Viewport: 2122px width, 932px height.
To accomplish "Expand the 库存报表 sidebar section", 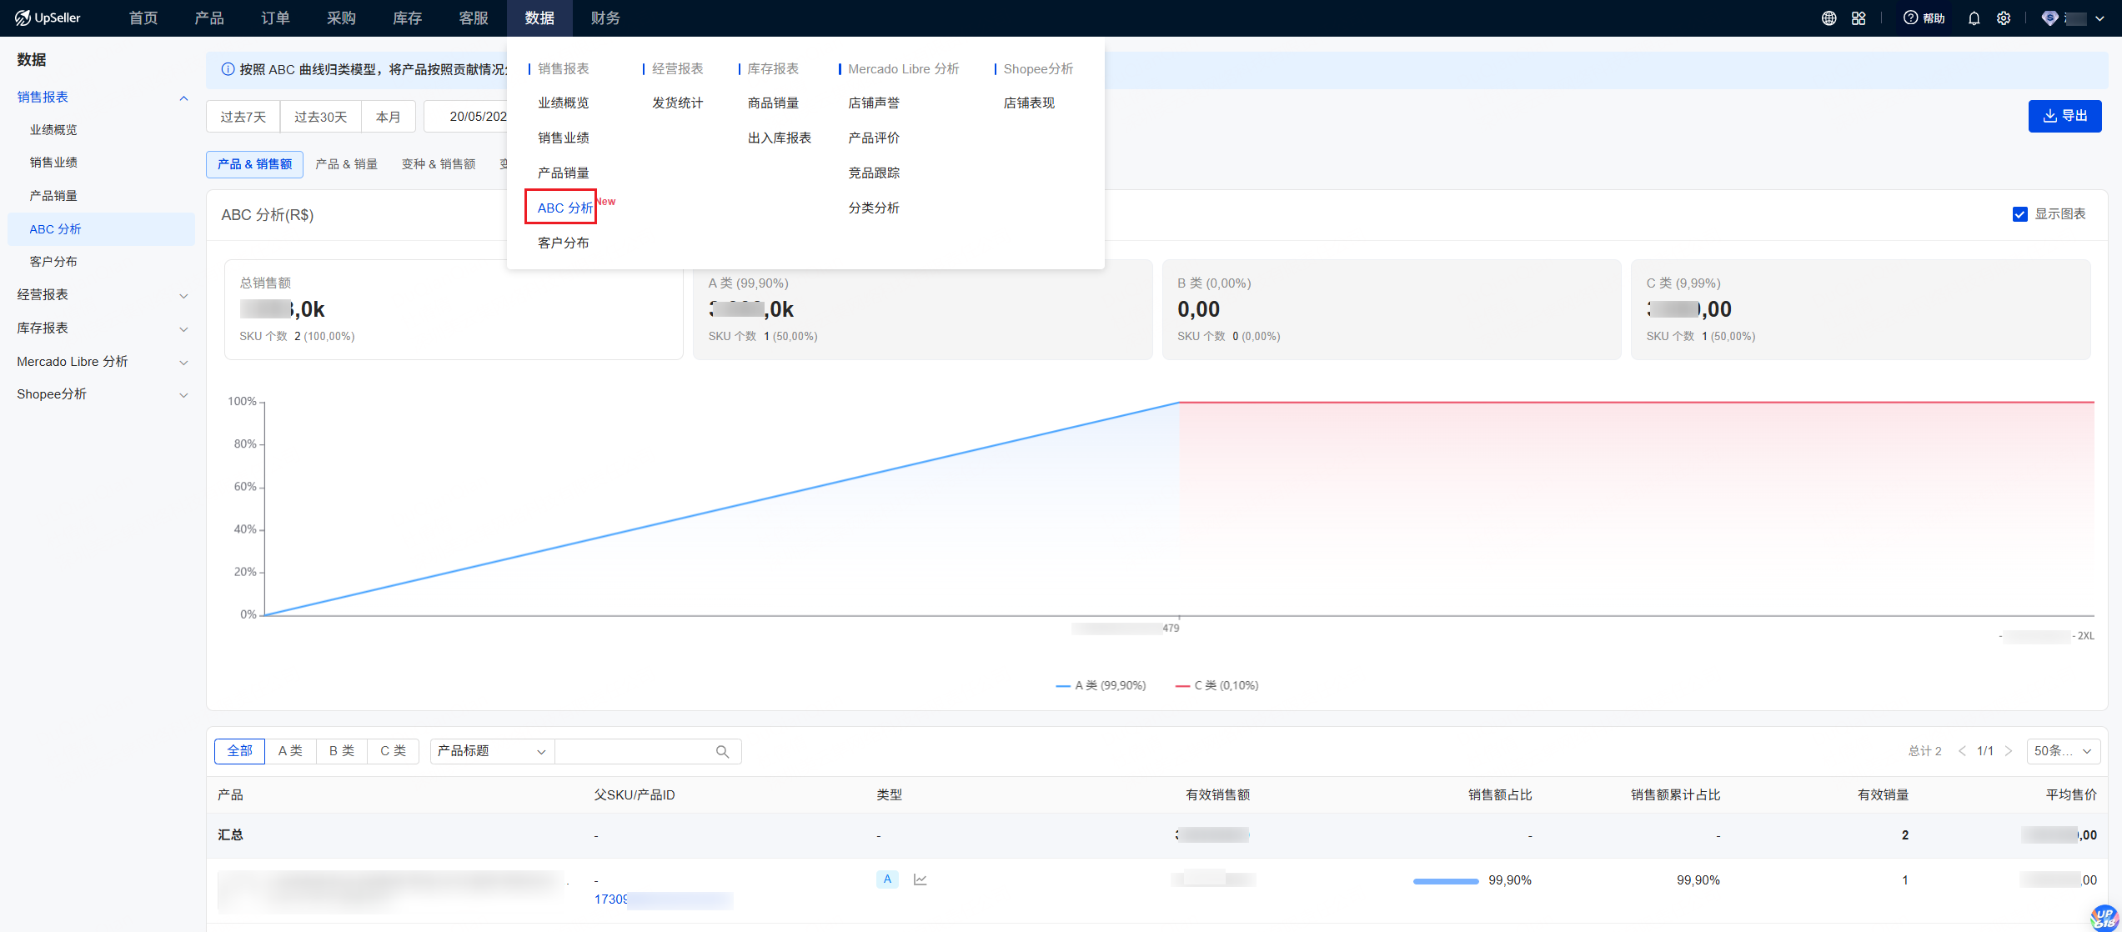I will 183,329.
